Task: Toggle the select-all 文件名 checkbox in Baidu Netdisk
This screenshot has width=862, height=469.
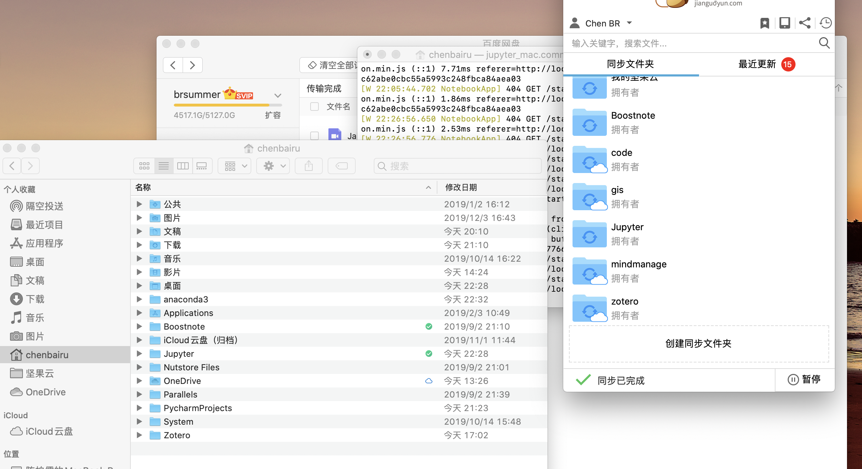Action: point(314,107)
